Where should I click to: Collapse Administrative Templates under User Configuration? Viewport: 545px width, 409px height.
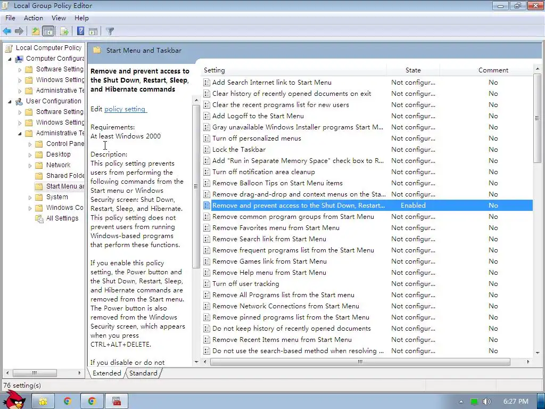click(20, 134)
